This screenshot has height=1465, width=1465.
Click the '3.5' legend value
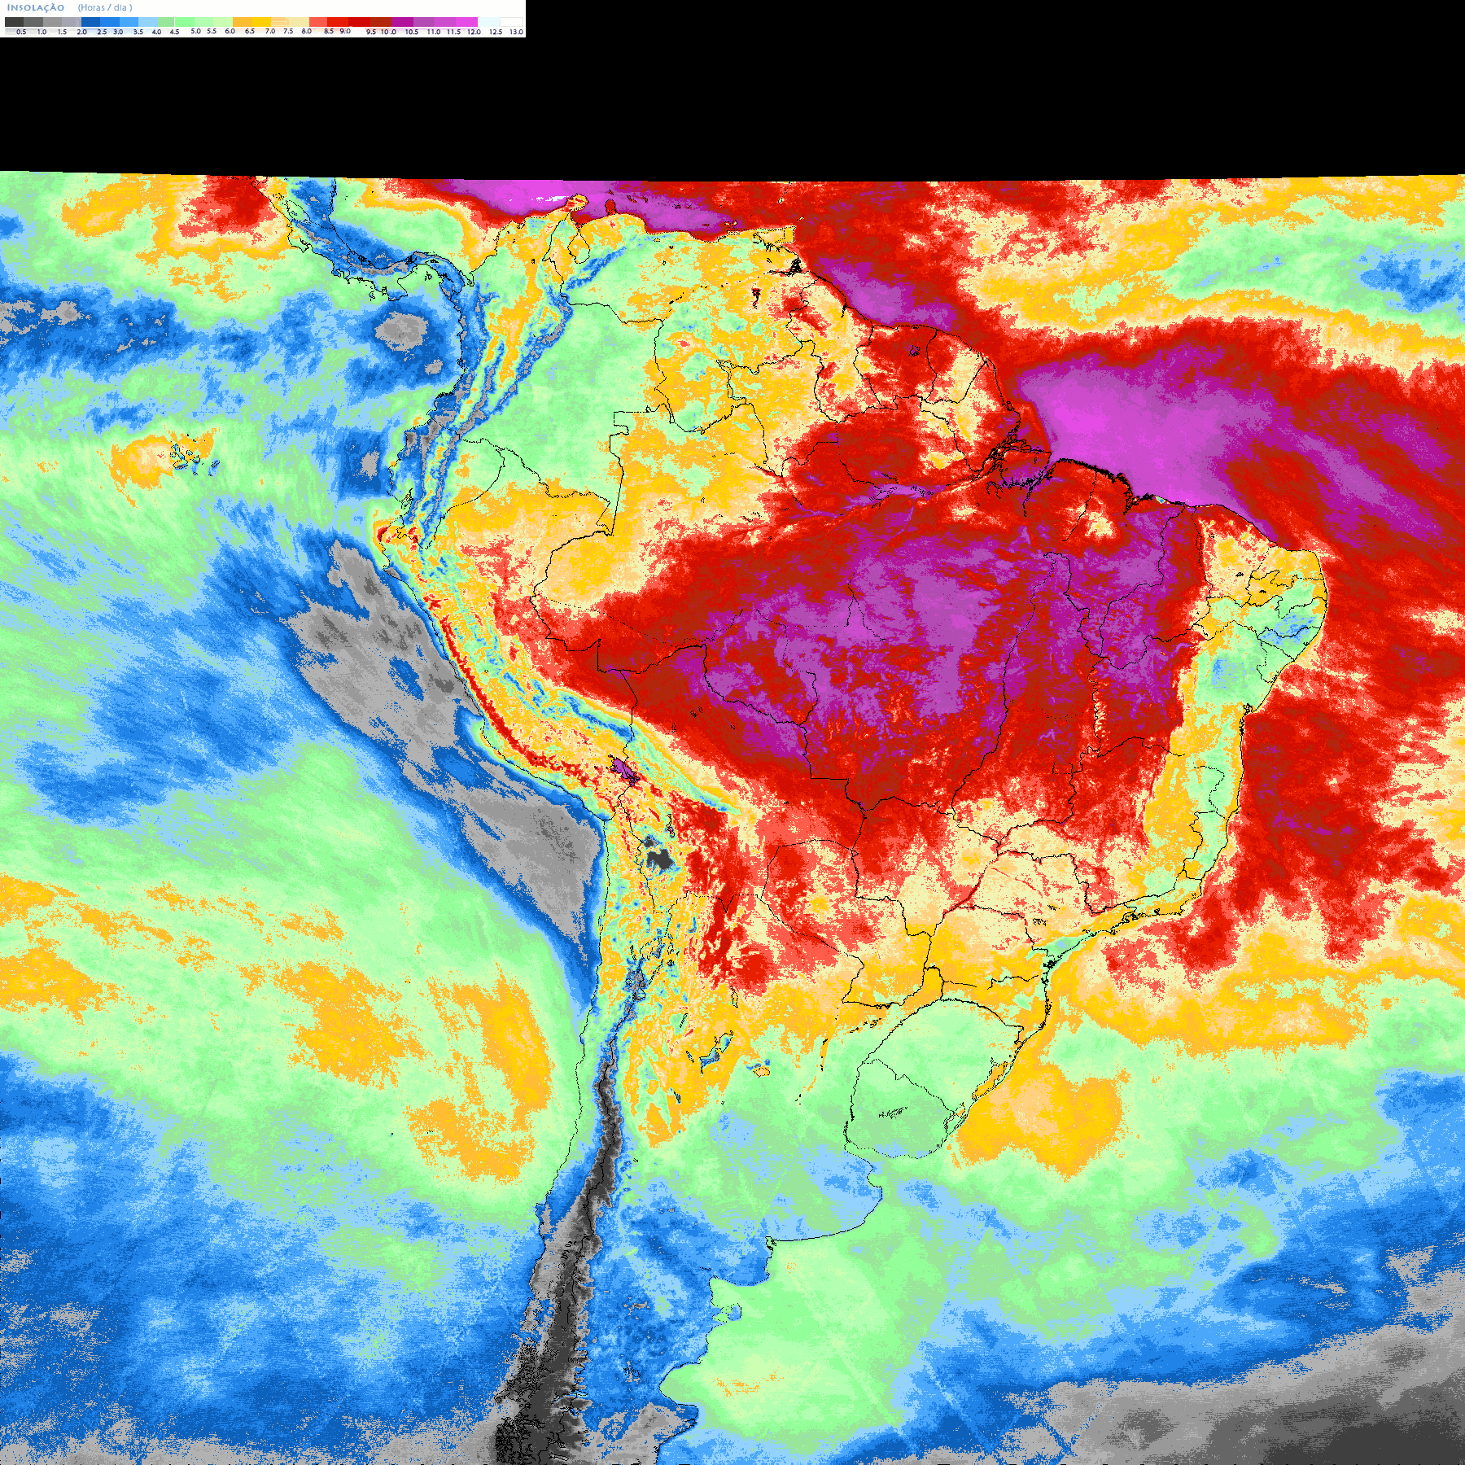[x=138, y=32]
